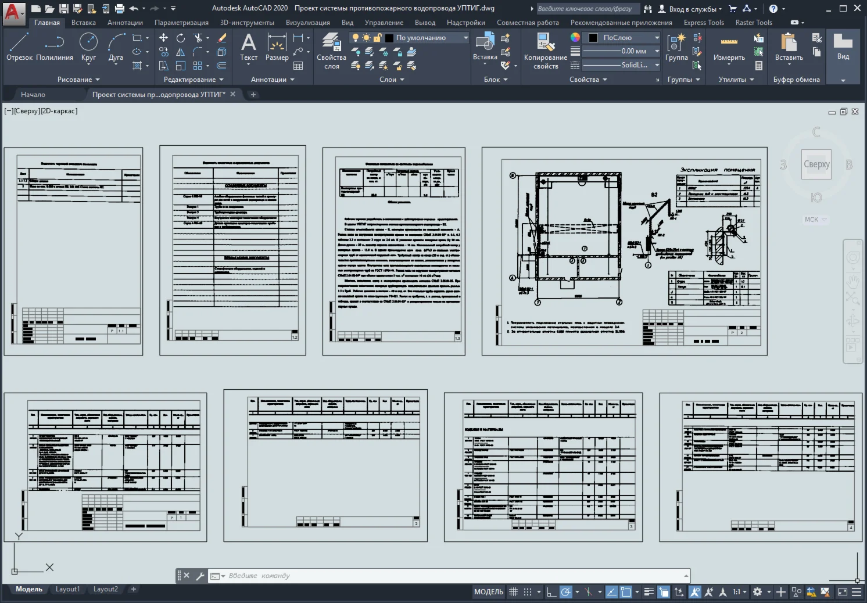Switch to the Начало document tab
Viewport: 867px width, 603px height.
pyautogui.click(x=33, y=94)
